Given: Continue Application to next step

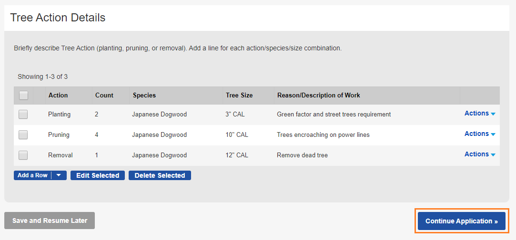Looking at the screenshot, I should 461,221.
